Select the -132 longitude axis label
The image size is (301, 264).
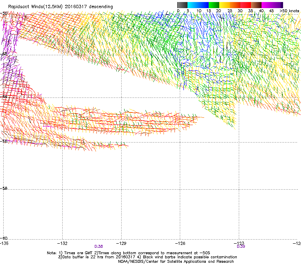coord(62,243)
